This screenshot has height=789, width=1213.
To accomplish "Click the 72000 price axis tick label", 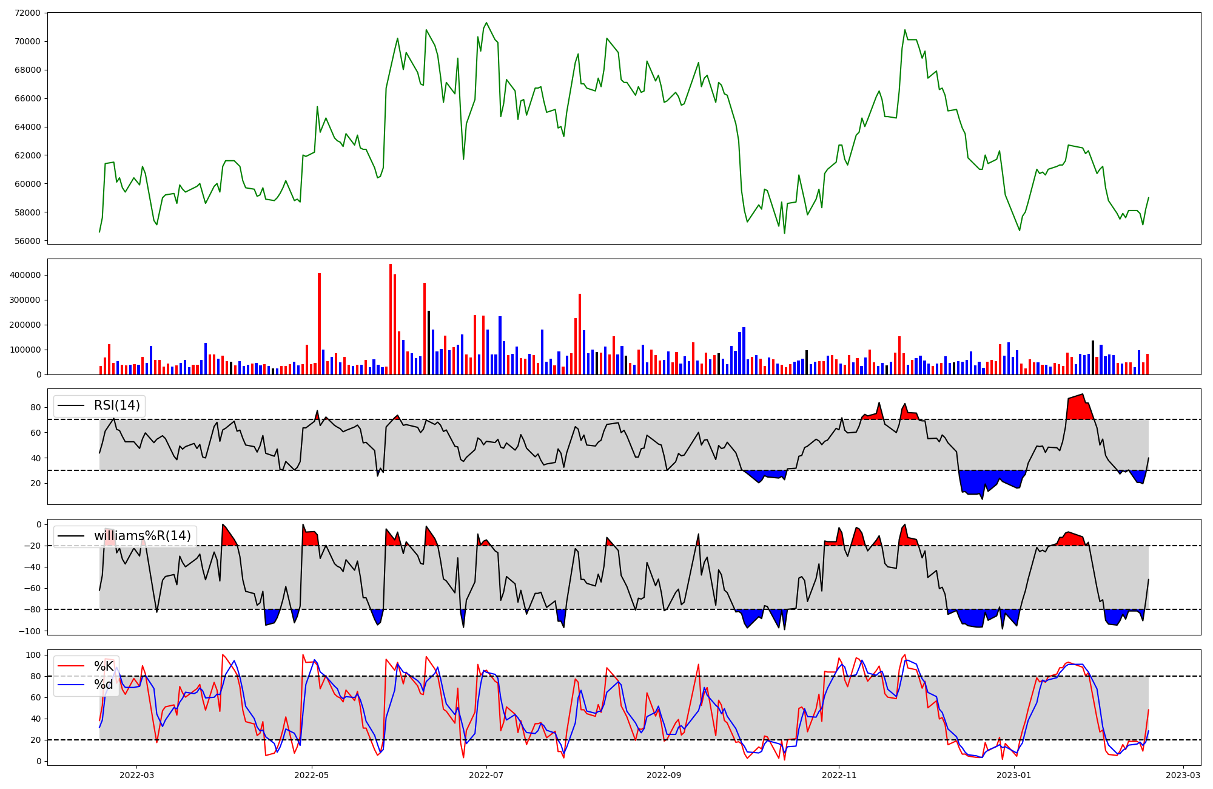I will (27, 13).
